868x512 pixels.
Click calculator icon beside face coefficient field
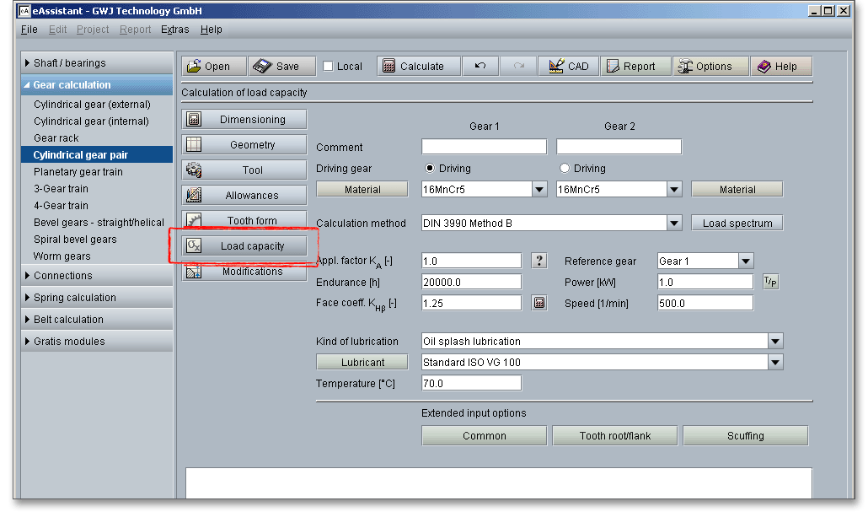[539, 303]
